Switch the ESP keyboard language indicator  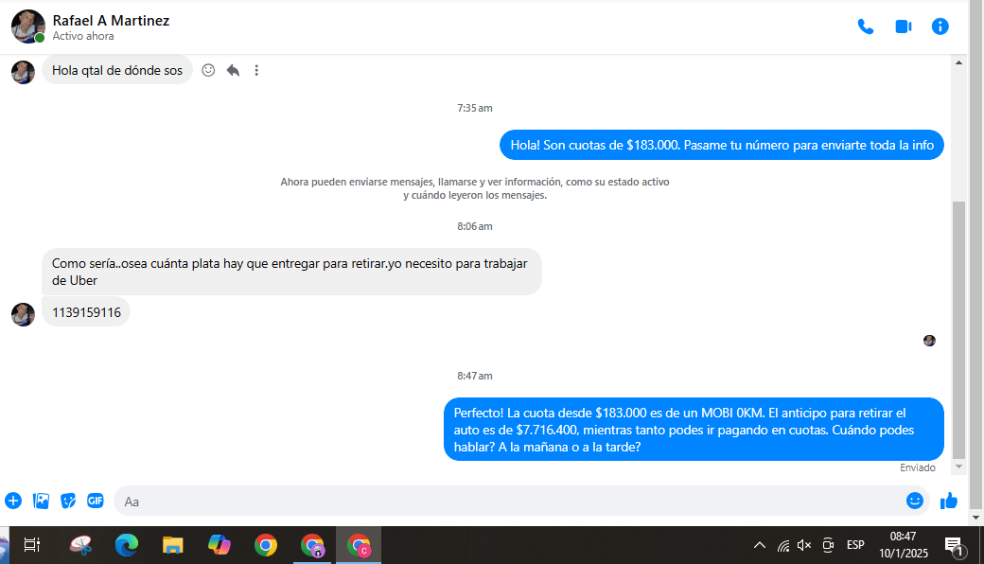point(855,545)
